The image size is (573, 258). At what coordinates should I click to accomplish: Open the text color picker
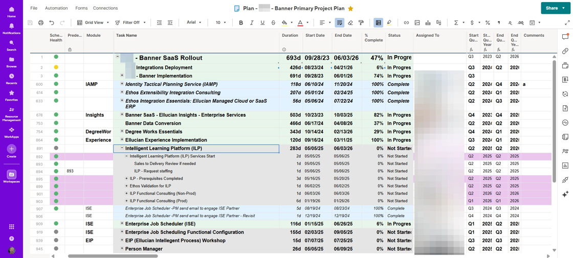302,22
